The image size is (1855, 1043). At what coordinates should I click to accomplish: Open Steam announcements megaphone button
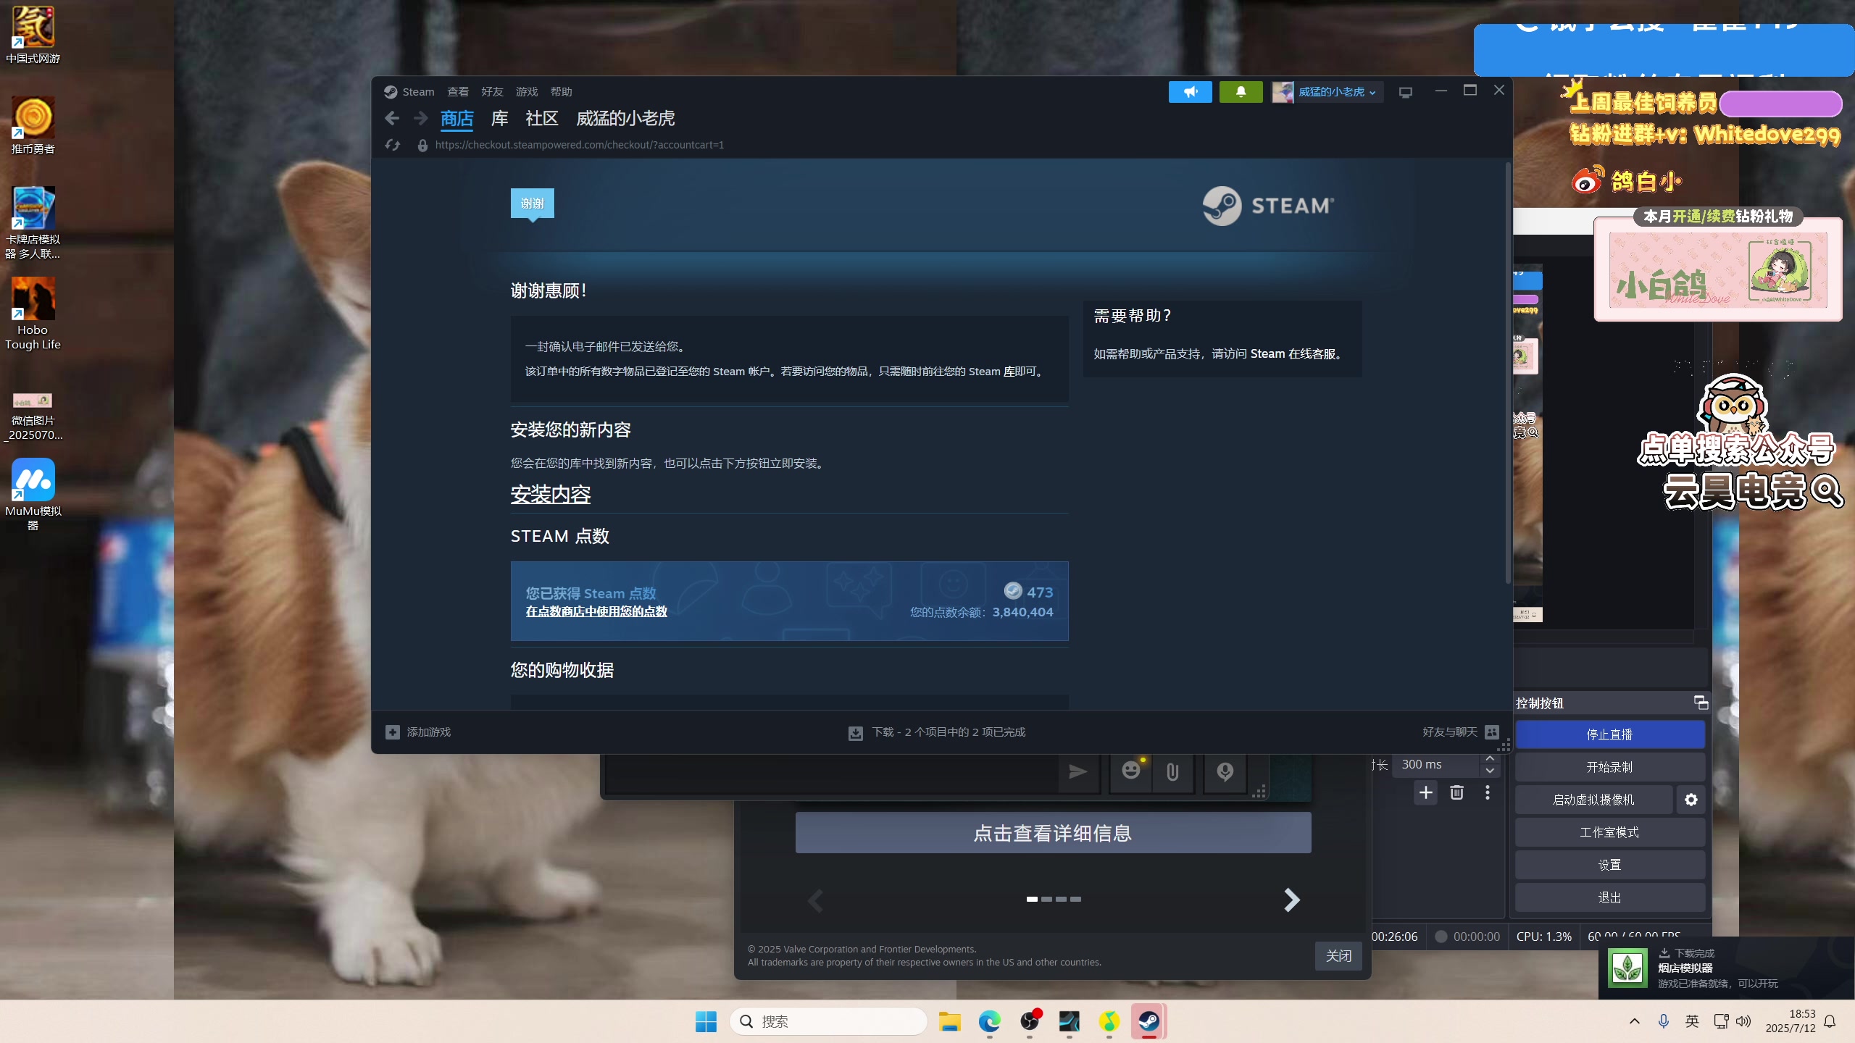click(1190, 92)
